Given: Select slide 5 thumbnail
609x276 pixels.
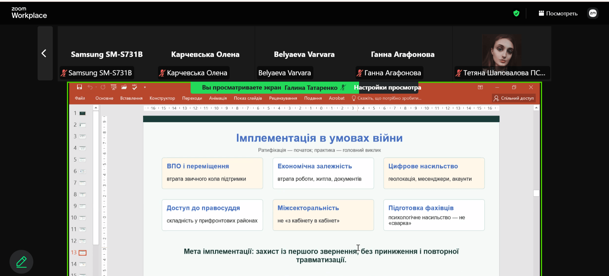Looking at the screenshot, I should (82, 160).
